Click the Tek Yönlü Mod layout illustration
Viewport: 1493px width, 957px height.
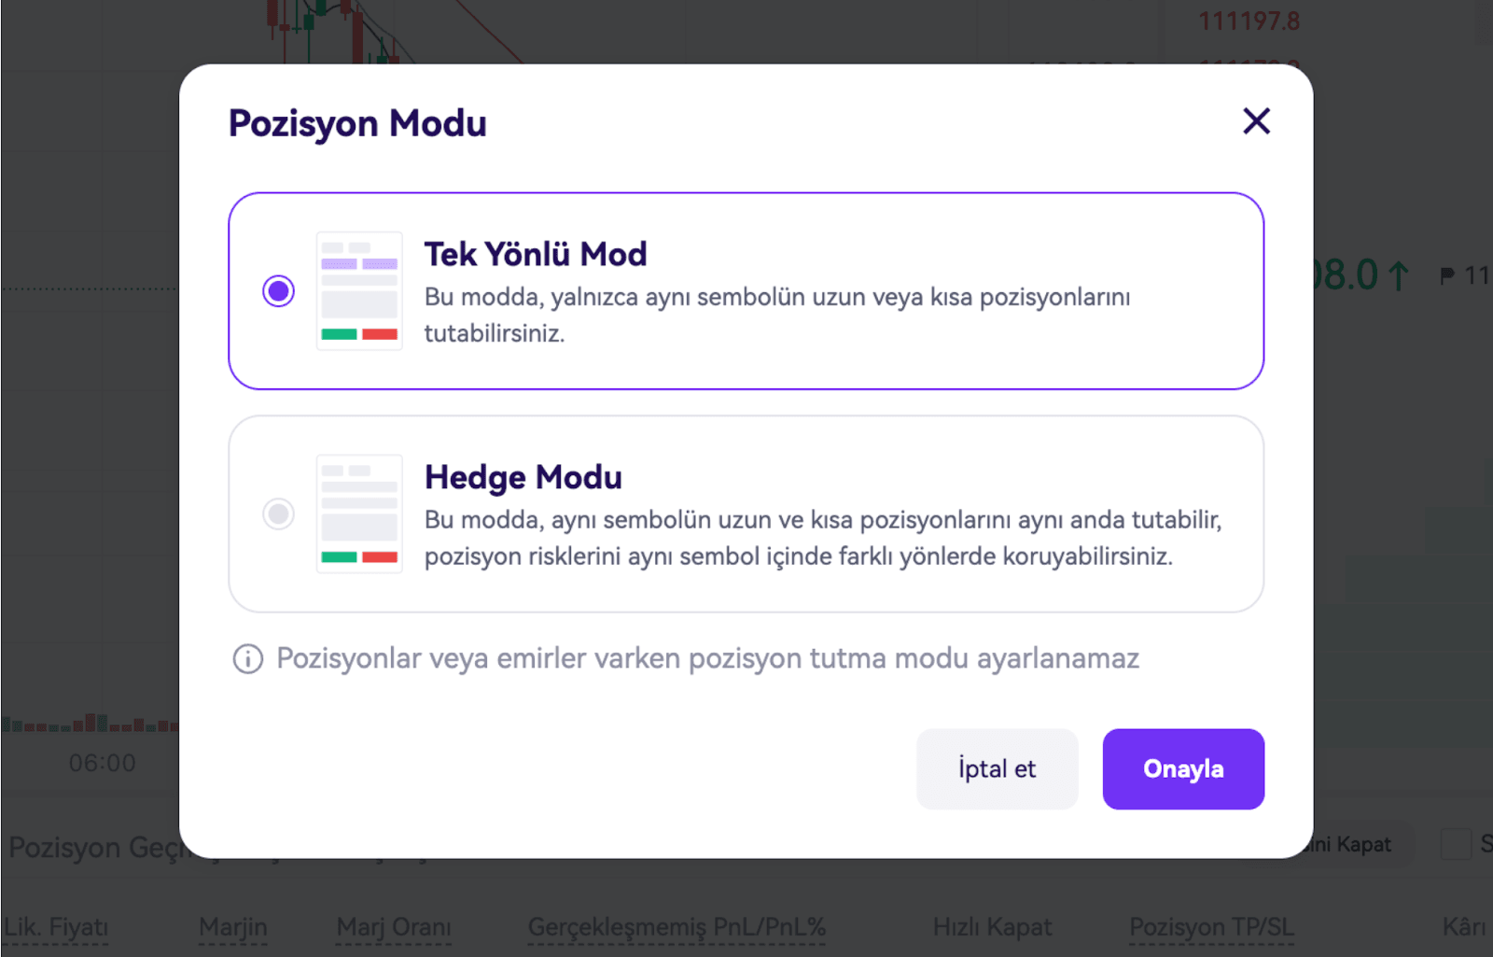point(359,291)
